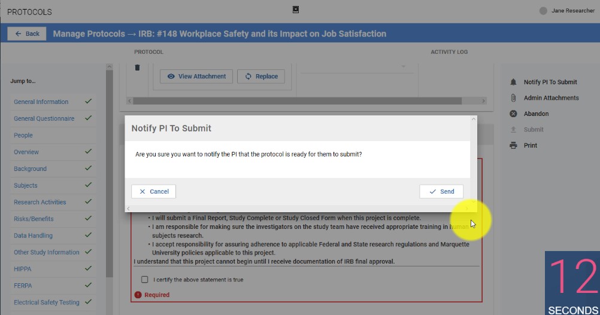Click the printer icon beside Print
This screenshot has width=600, height=315.
tap(513, 145)
